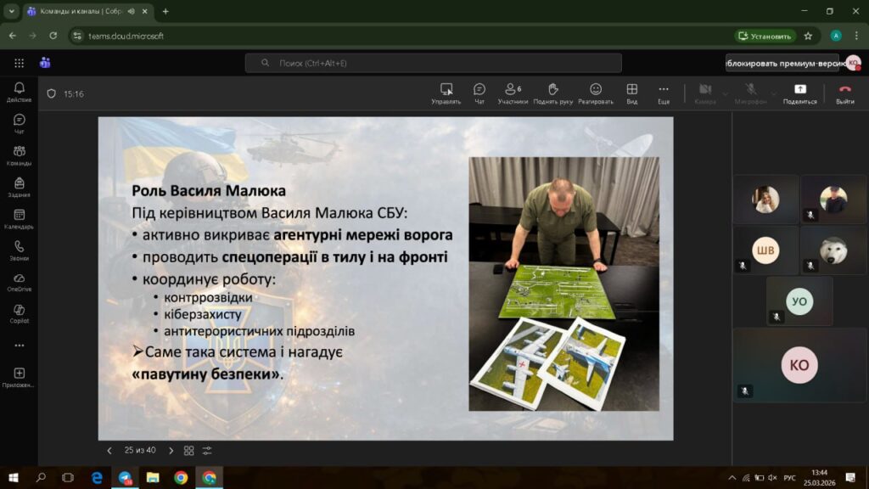This screenshot has width=869, height=489.
Task: Toggle the Камера video button
Action: point(704,93)
